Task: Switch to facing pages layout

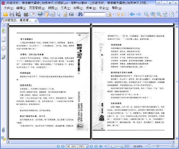Action: (x=122, y=146)
